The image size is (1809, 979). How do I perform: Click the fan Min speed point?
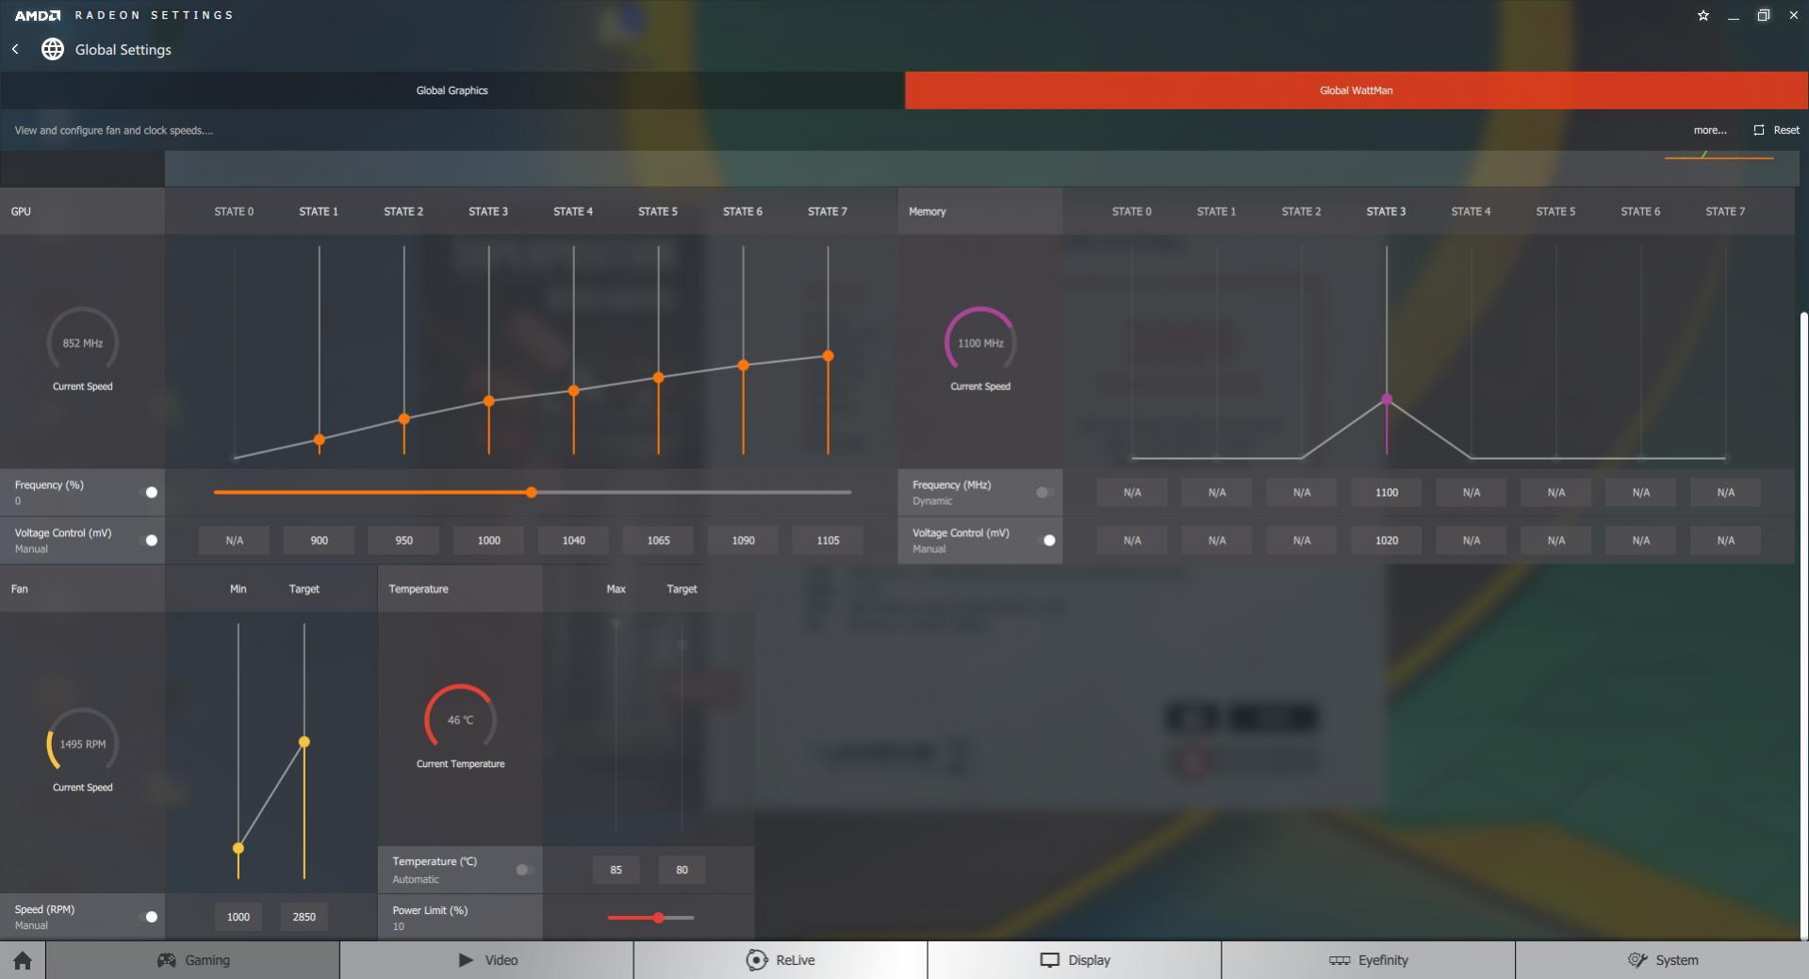pos(238,848)
